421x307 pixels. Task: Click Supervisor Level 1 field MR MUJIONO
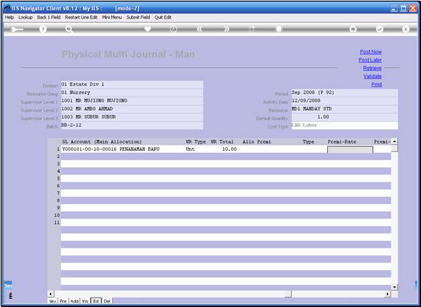[x=132, y=101]
